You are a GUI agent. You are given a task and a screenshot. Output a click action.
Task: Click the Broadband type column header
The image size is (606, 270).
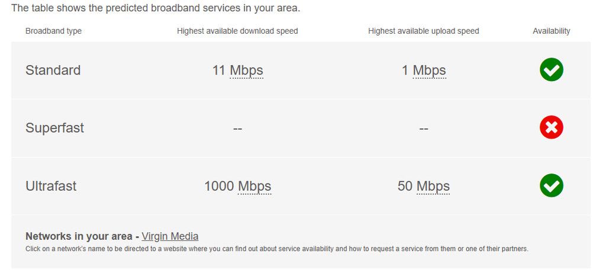53,31
